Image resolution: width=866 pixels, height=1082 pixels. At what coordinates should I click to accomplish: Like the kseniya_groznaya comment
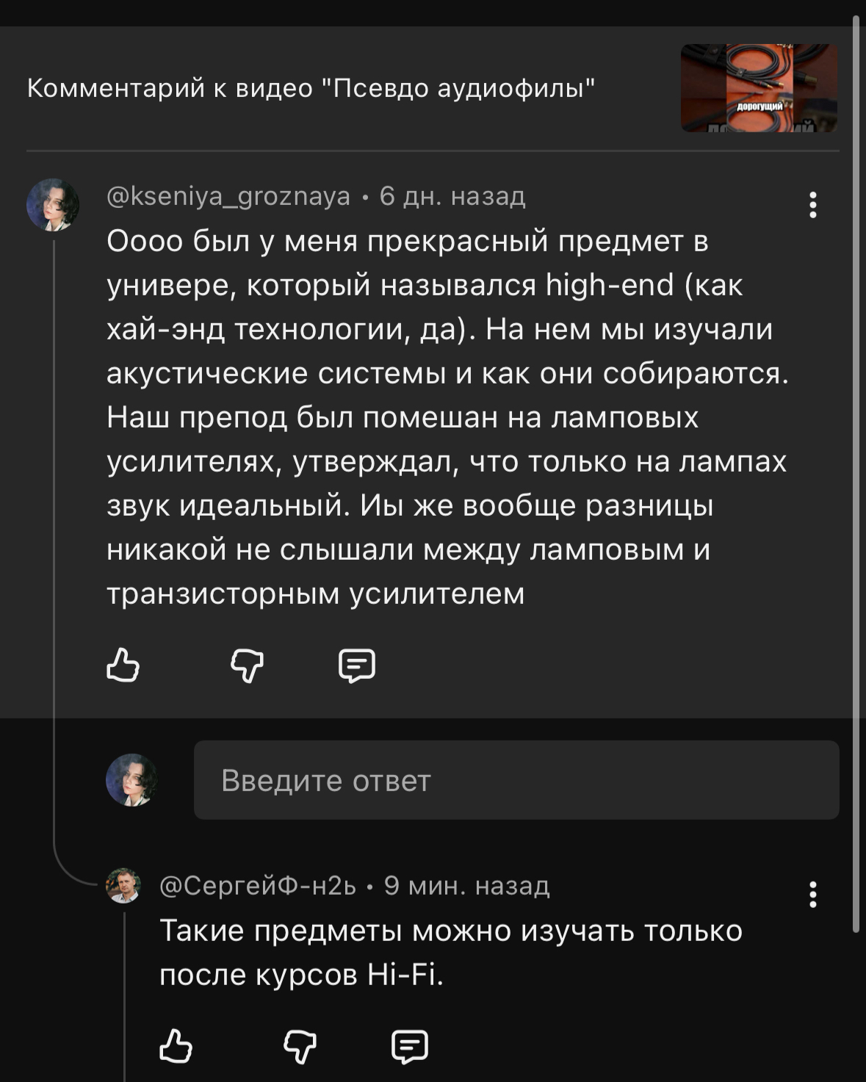[123, 666]
